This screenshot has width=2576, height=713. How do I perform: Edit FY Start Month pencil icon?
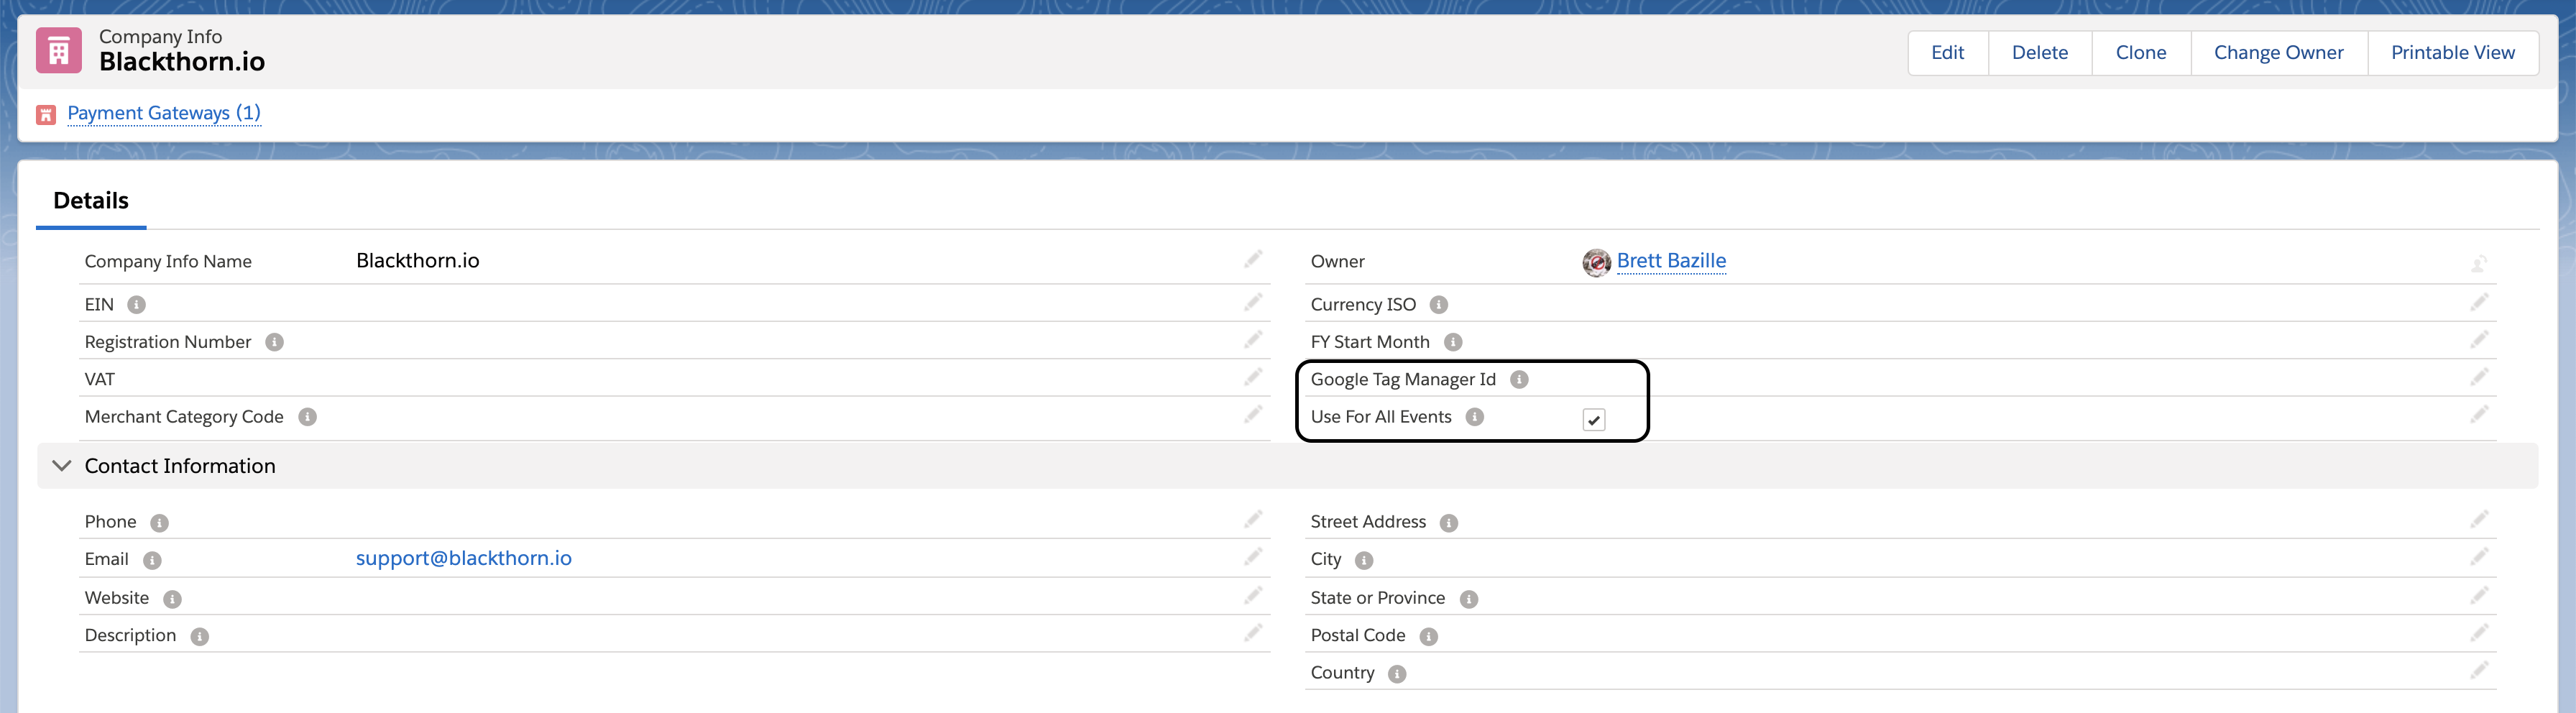tap(2479, 340)
